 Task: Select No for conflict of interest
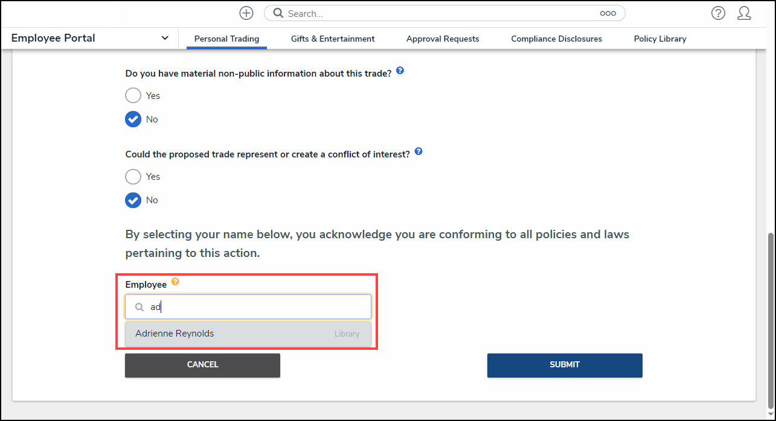coord(133,200)
